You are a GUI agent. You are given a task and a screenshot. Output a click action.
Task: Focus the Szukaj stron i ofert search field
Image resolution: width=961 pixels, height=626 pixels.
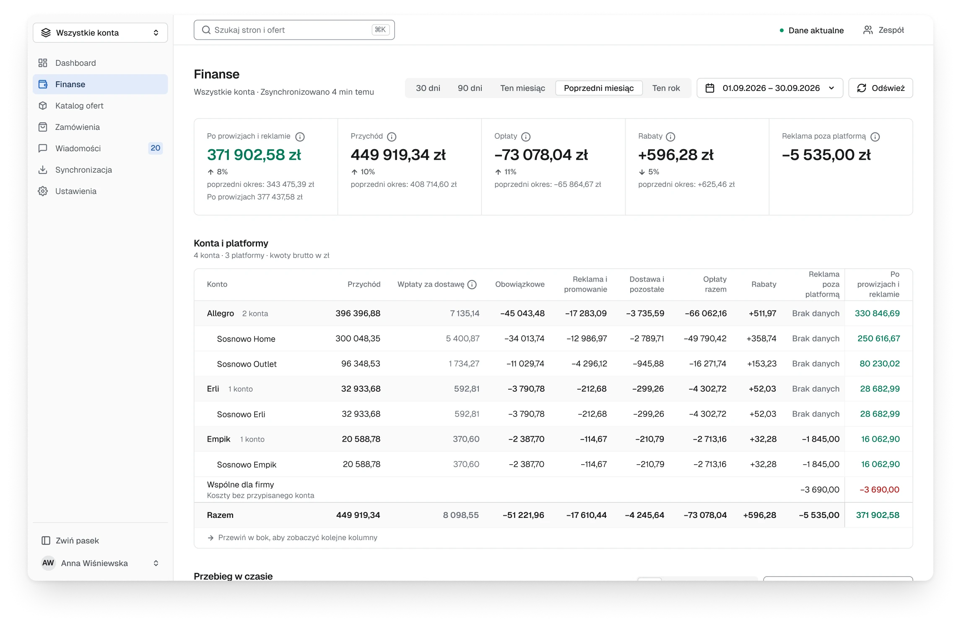(x=294, y=30)
